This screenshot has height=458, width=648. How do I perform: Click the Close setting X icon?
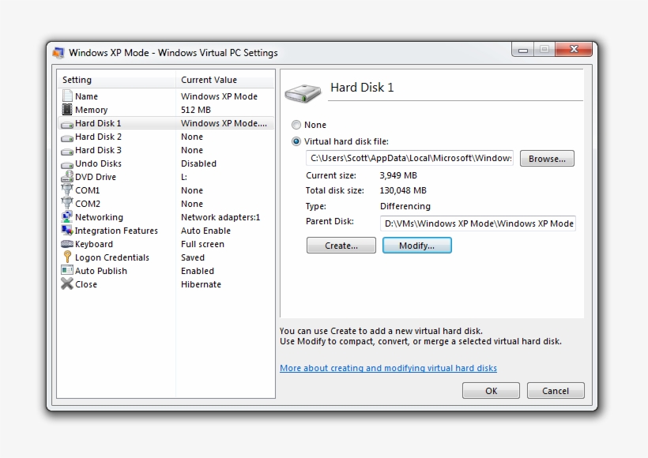click(67, 283)
